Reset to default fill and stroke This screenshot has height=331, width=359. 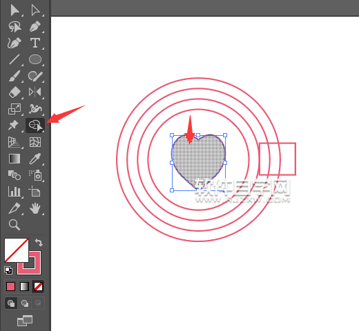click(8, 270)
